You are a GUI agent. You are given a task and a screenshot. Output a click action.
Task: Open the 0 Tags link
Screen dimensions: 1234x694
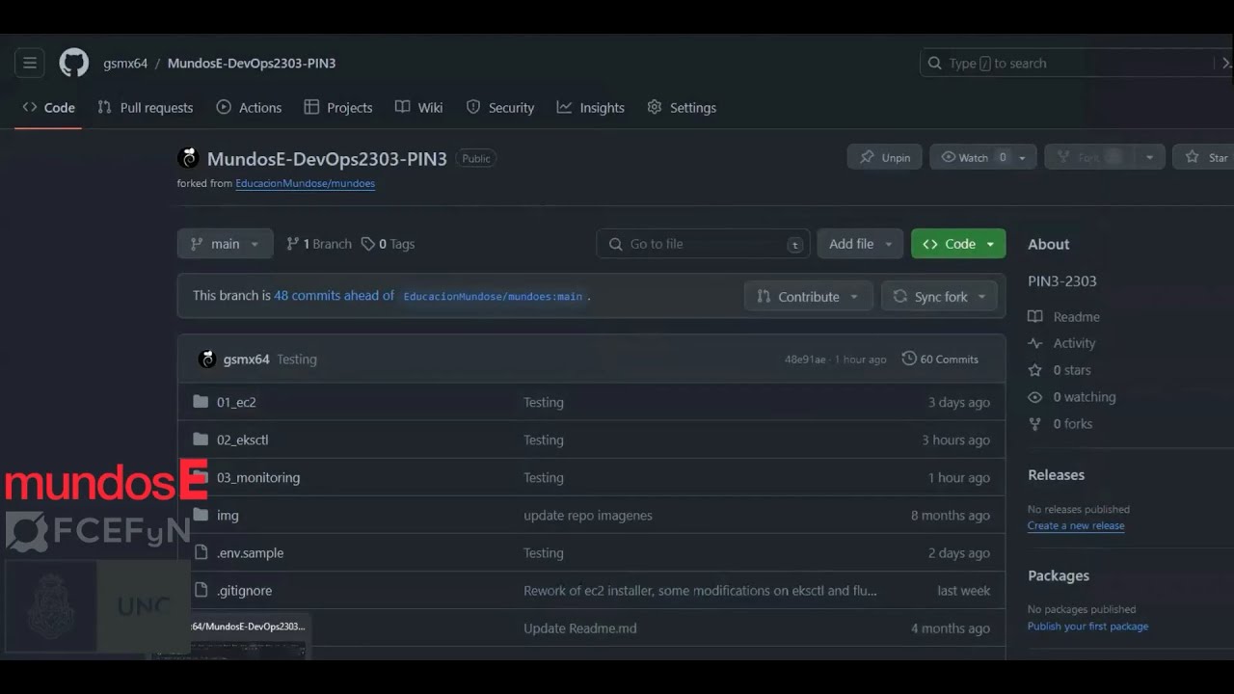tap(388, 244)
